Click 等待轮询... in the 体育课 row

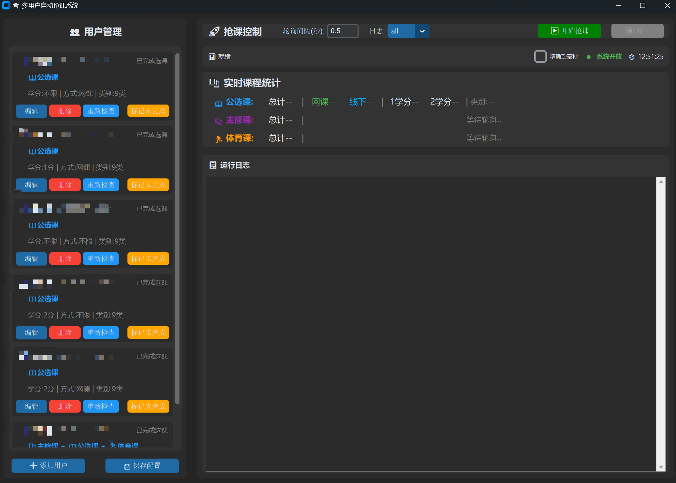pos(484,138)
